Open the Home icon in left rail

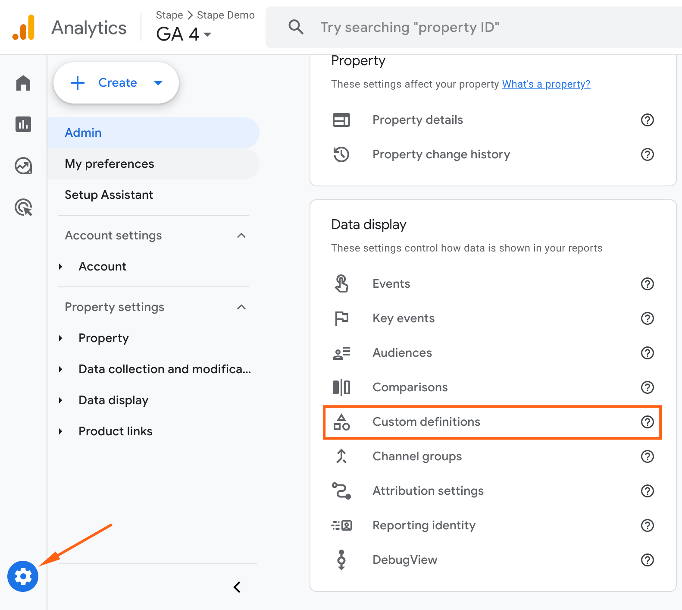click(x=23, y=83)
